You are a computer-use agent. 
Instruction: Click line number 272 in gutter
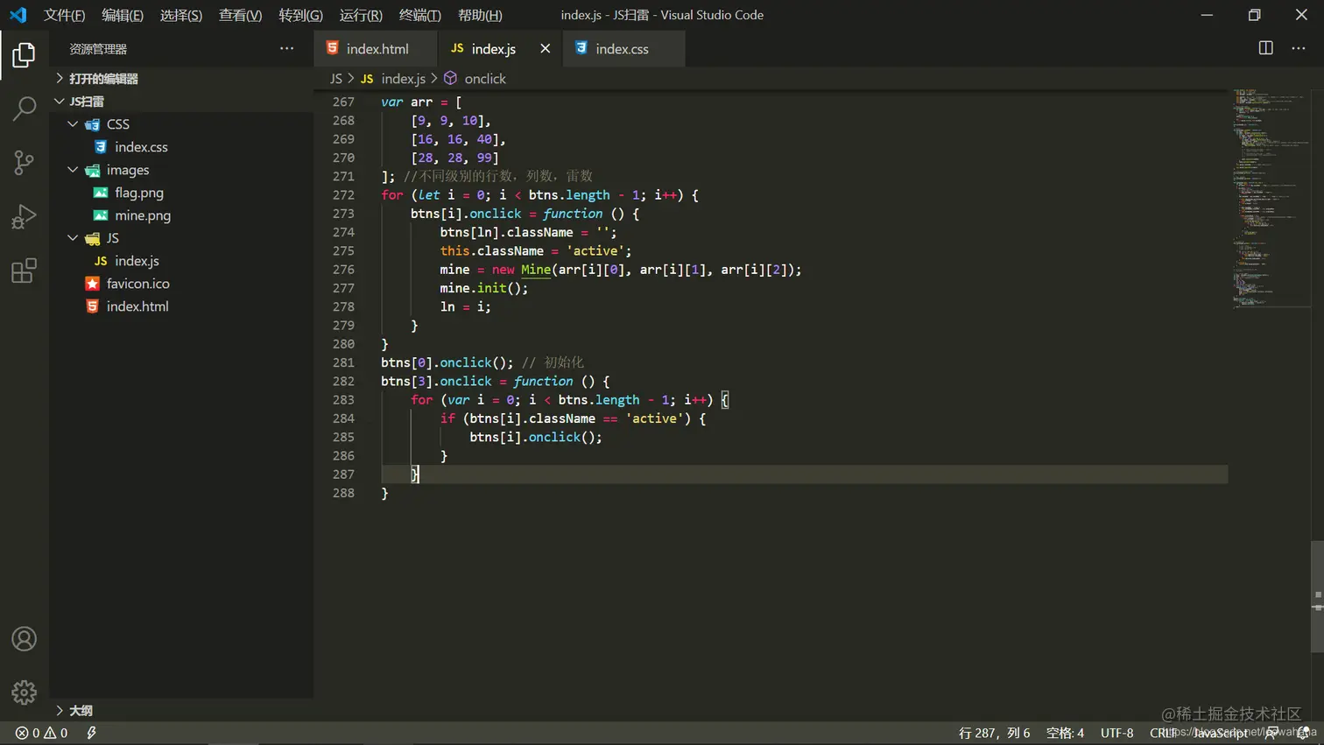pos(343,195)
